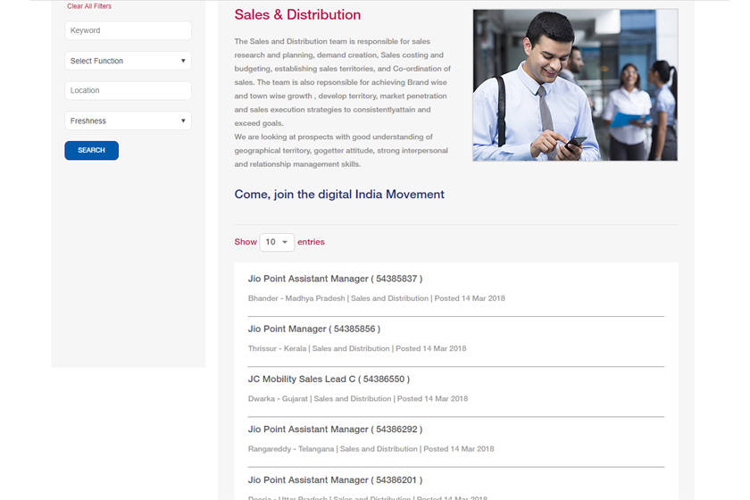Open Jio Point Assistant Manager 54386292 job
Screen dimensions: 750x500
coord(335,429)
